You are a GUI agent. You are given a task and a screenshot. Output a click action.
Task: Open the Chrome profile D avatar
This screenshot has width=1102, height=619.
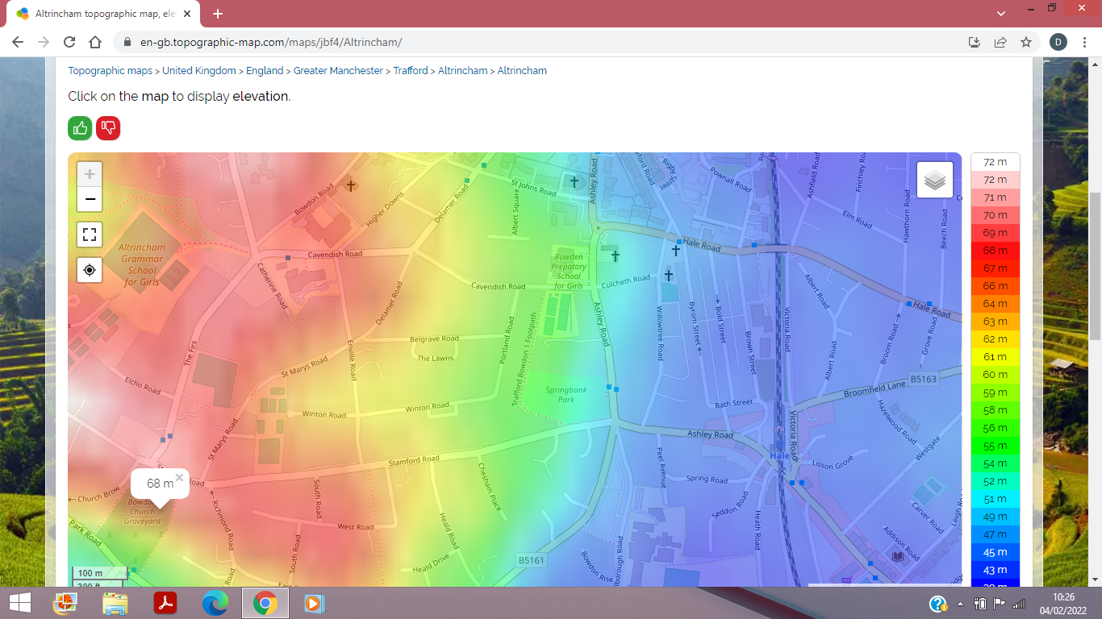[x=1058, y=42]
